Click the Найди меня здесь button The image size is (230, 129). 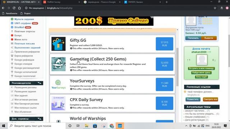[201, 72]
